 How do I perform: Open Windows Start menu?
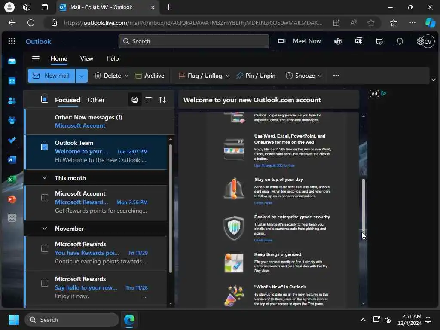[14, 320]
